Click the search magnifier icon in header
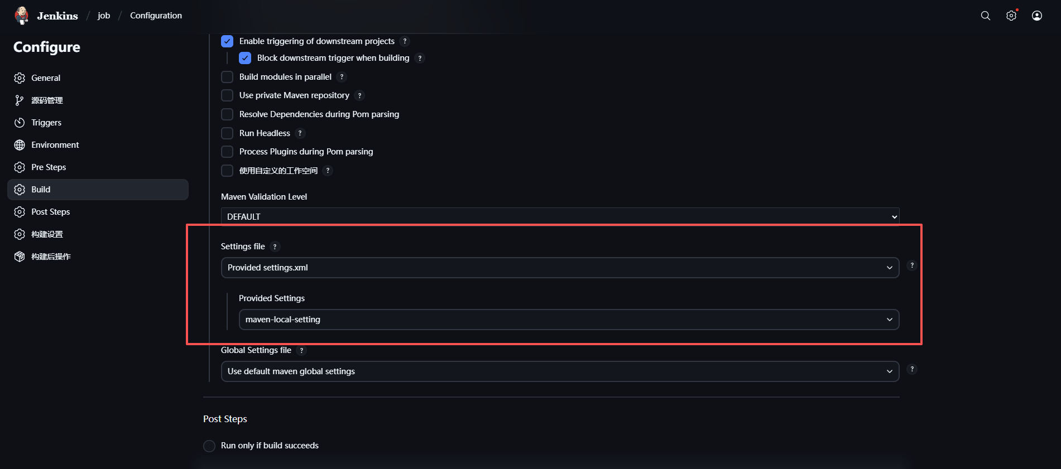The height and width of the screenshot is (469, 1061). pyautogui.click(x=986, y=16)
